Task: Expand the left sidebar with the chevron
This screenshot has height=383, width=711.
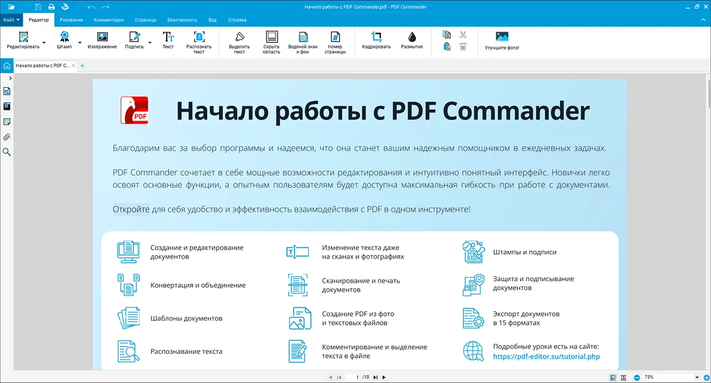Action: coord(11,78)
